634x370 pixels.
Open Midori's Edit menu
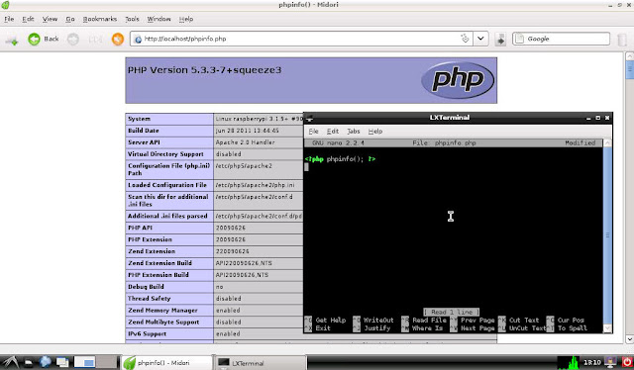[x=28, y=19]
